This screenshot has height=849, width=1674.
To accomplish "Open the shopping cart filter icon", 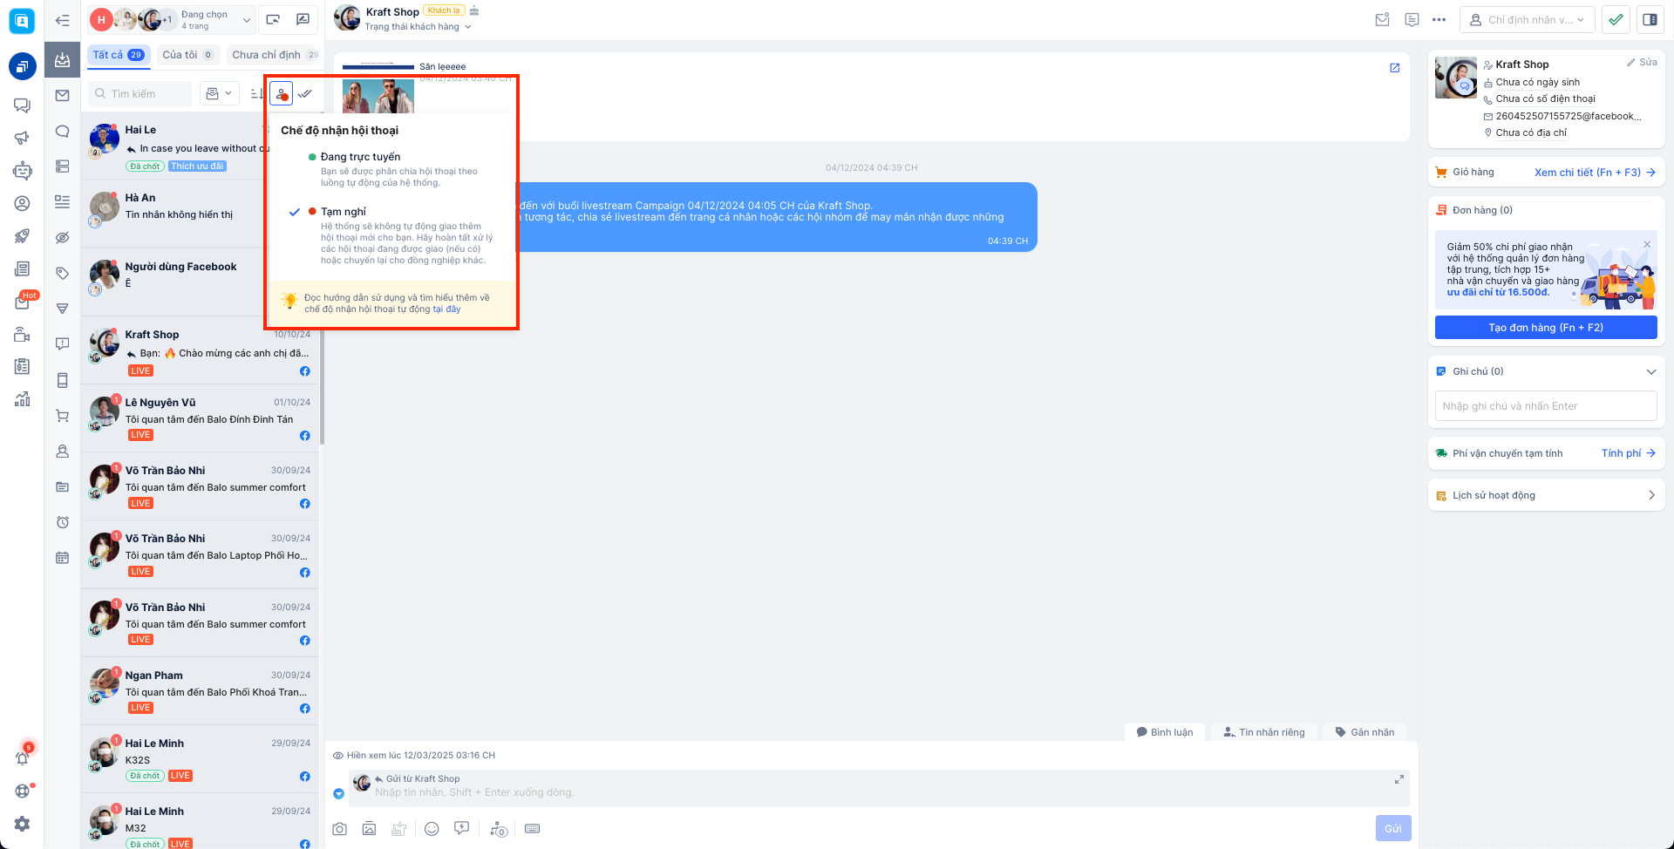I will click(62, 416).
